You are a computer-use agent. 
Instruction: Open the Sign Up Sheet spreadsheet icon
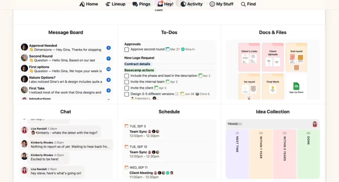[x=296, y=86]
